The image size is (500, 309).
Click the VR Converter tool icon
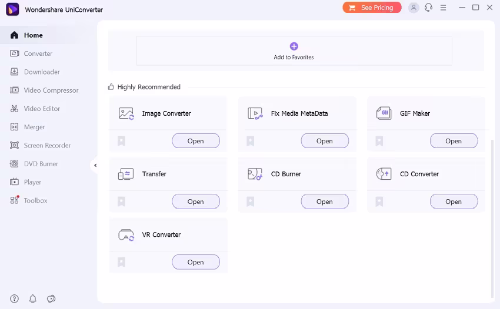[x=126, y=235]
